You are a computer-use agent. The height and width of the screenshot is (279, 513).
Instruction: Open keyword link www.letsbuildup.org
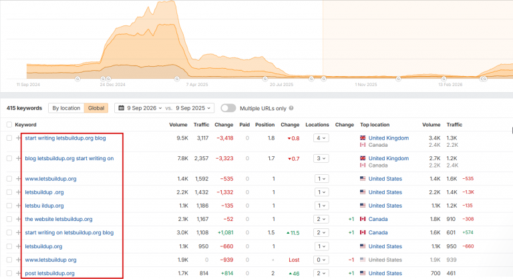pos(51,179)
